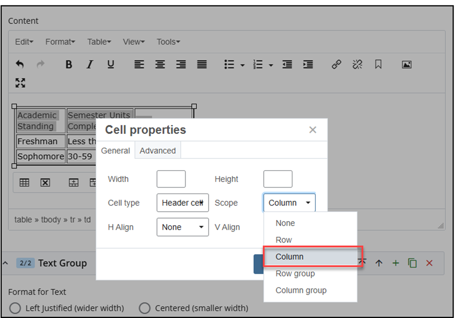Screen dimensions: 459x318
Task: Choose Column from Scope list
Action: (290, 257)
